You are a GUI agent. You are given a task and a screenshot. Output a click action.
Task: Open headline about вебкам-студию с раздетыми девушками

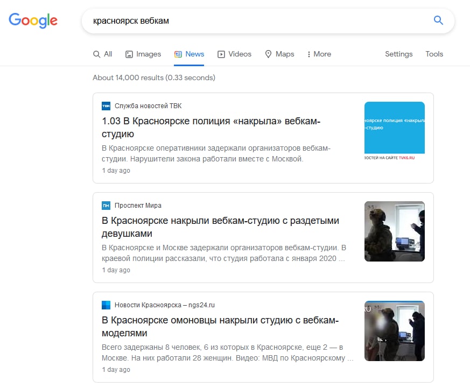[220, 227]
